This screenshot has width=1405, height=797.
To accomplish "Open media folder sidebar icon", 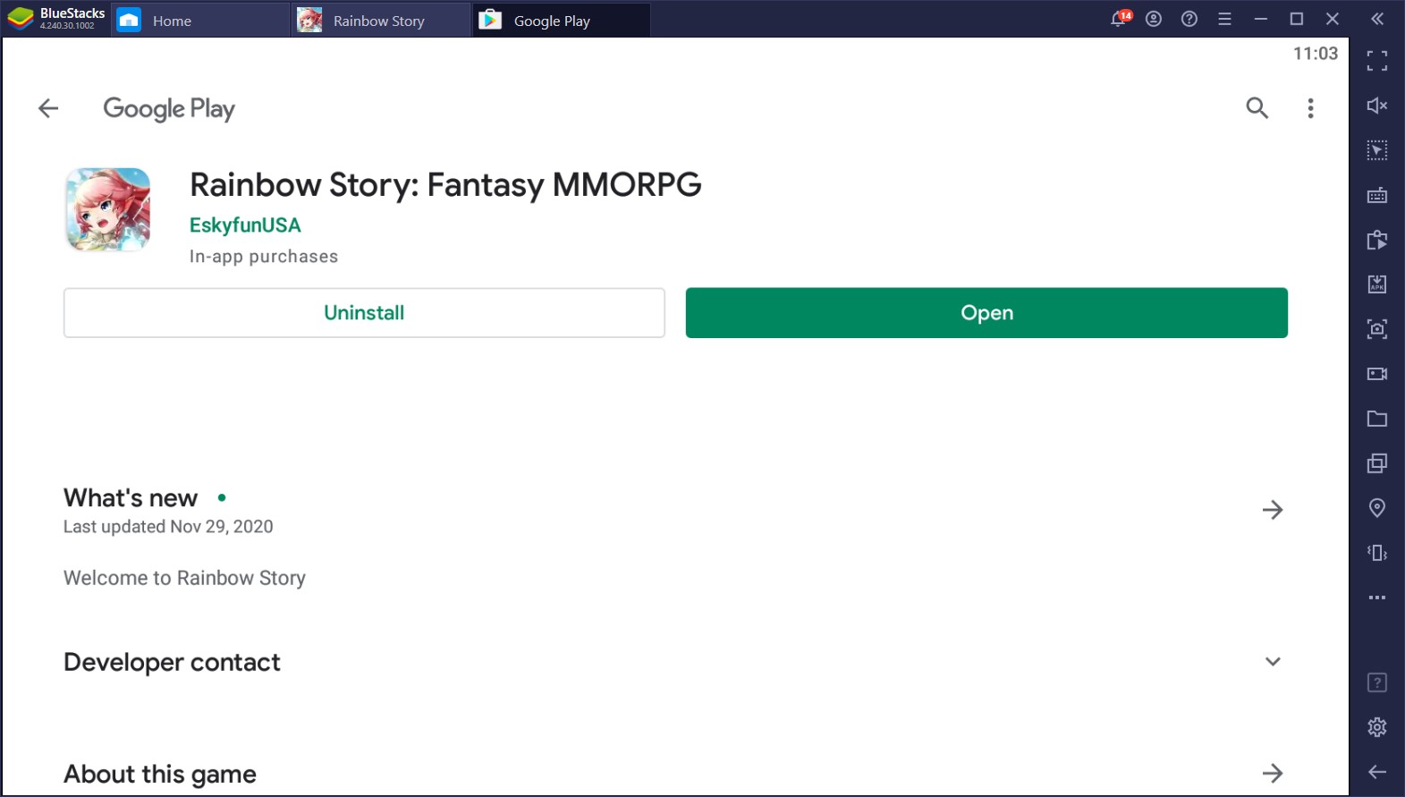I will click(1377, 419).
